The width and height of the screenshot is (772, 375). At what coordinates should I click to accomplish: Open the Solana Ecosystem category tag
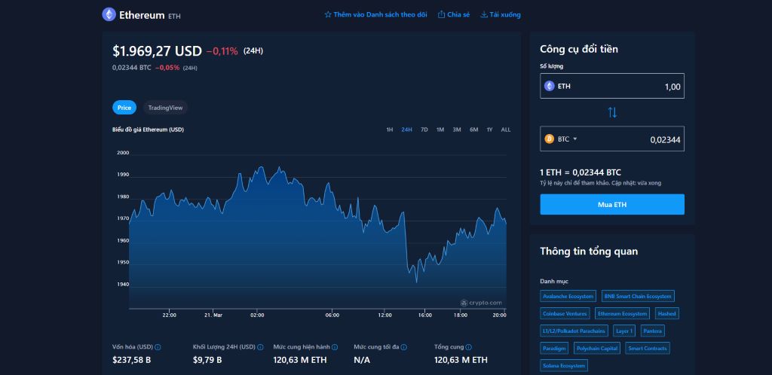tap(564, 366)
